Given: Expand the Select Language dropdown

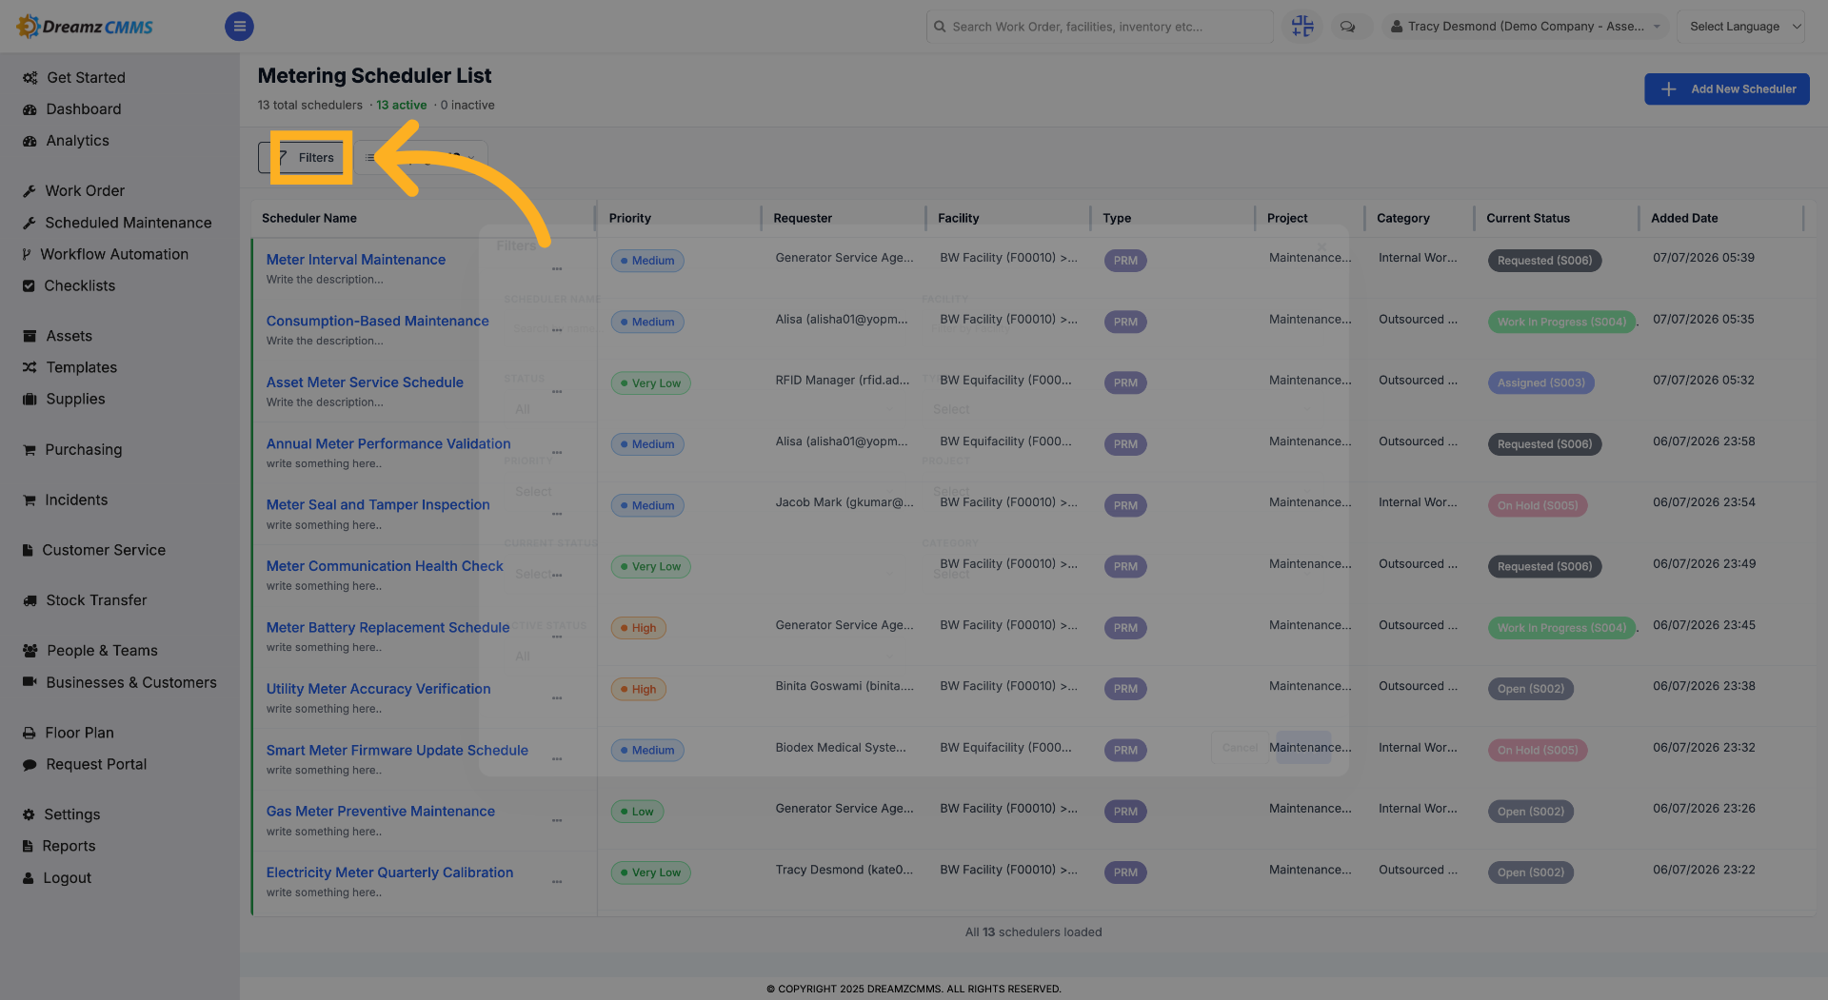Looking at the screenshot, I should coord(1740,27).
